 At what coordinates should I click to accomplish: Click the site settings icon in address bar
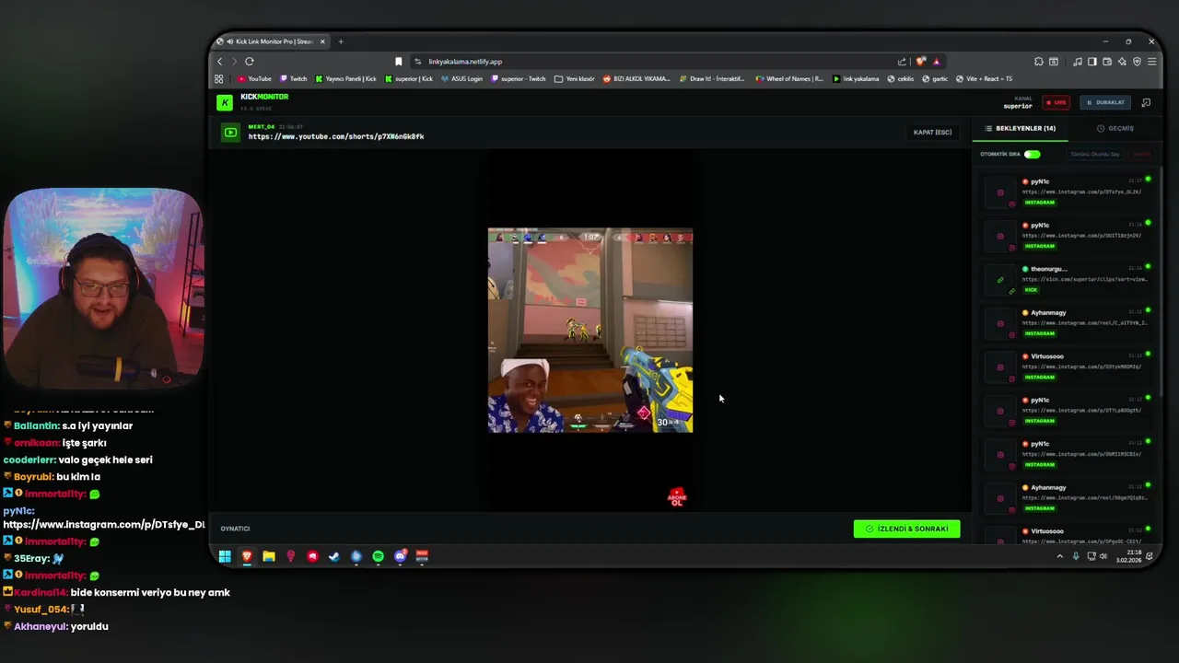tap(417, 62)
